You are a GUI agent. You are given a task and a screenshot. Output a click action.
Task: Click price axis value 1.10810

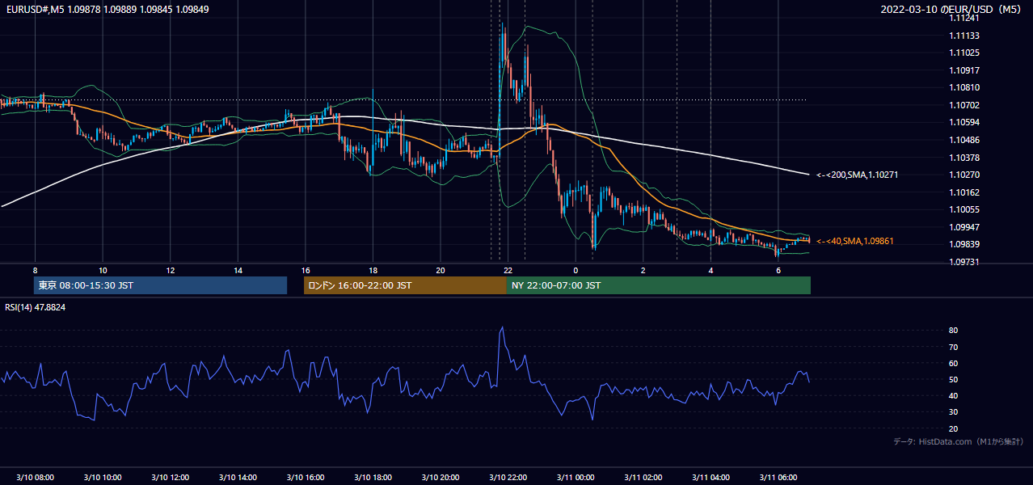pos(963,87)
